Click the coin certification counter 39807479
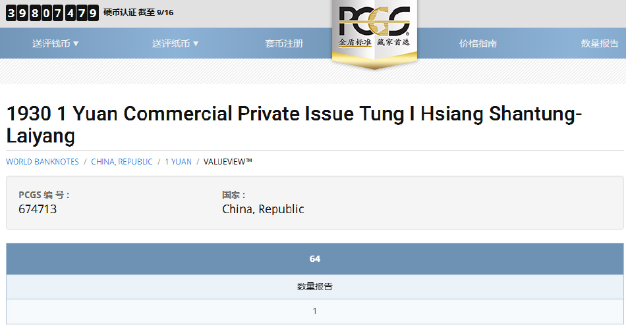The image size is (626, 327). [x=52, y=13]
